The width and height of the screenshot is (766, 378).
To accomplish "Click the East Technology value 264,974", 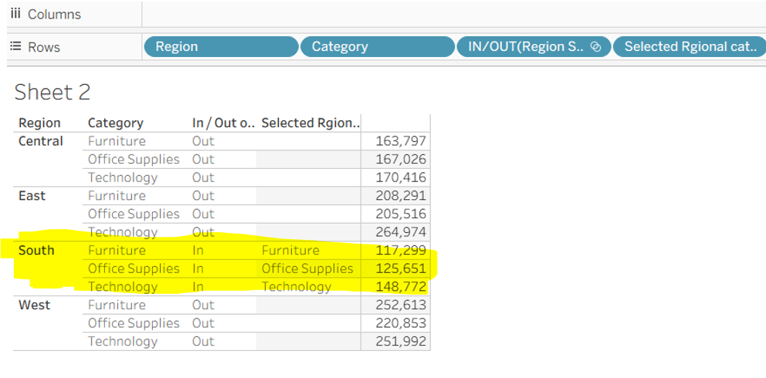I will tap(401, 232).
